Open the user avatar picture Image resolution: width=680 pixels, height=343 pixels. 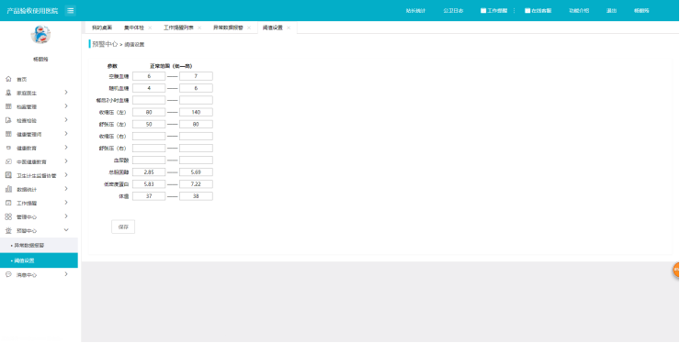tap(40, 35)
